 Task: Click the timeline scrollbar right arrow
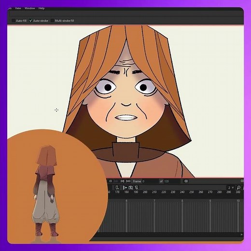[242, 235]
